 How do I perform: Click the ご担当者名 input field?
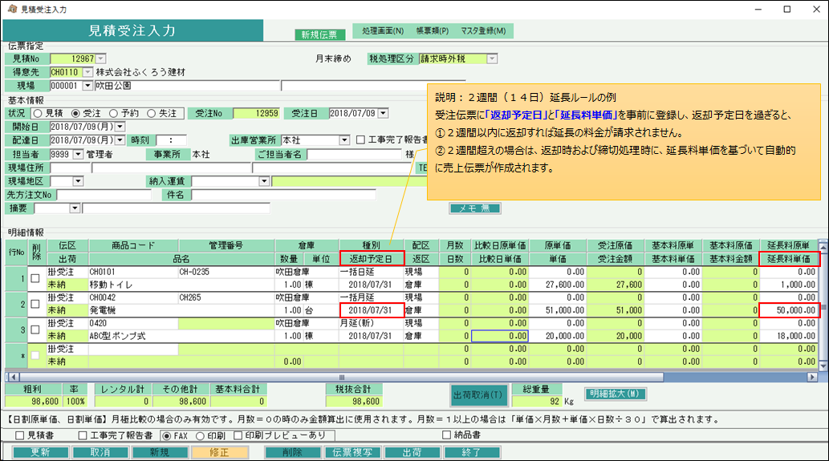pos(354,154)
